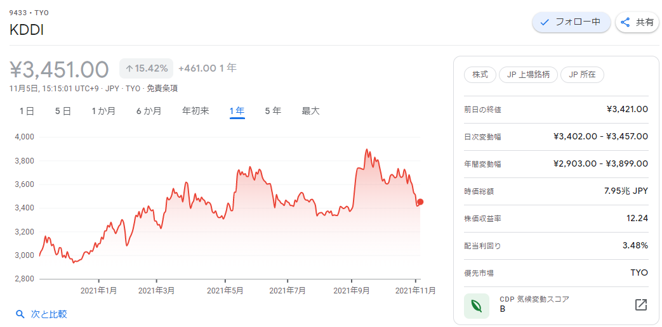The image size is (662, 327).
Task: Click the 2021年3月 axis label
Action: pos(156,290)
